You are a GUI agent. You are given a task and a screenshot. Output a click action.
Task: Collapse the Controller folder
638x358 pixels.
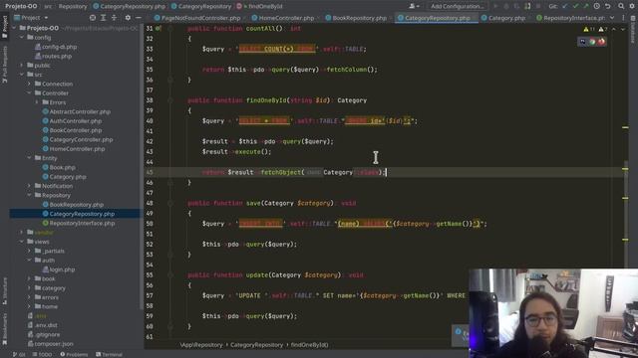29,92
